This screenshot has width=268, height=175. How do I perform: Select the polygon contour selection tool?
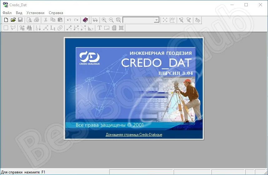(x=13, y=28)
